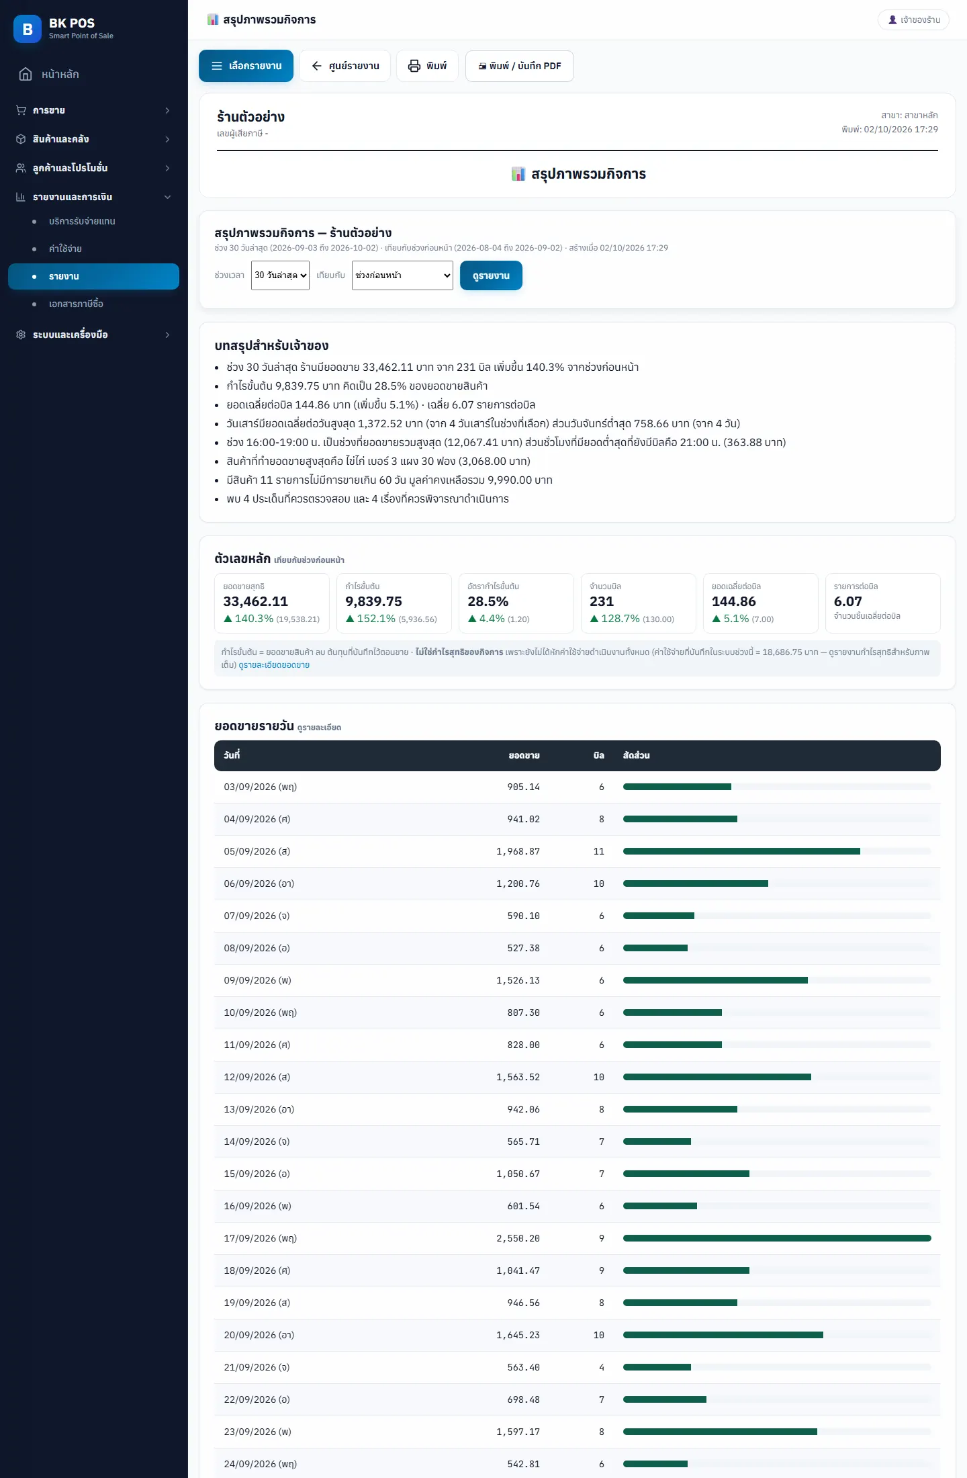Click the การขาย cart icon
This screenshot has height=1478, width=967.
point(21,110)
